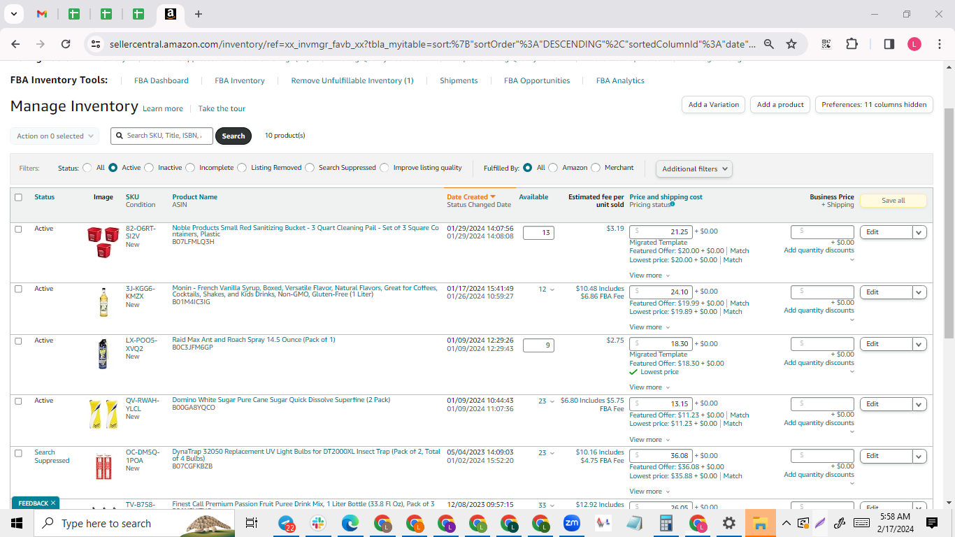
Task: Open Preferences: 11 columns hidden
Action: pos(874,105)
